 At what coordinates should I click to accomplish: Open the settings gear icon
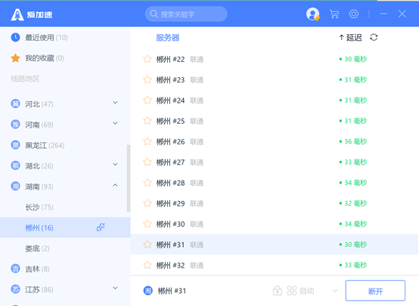[x=353, y=14]
